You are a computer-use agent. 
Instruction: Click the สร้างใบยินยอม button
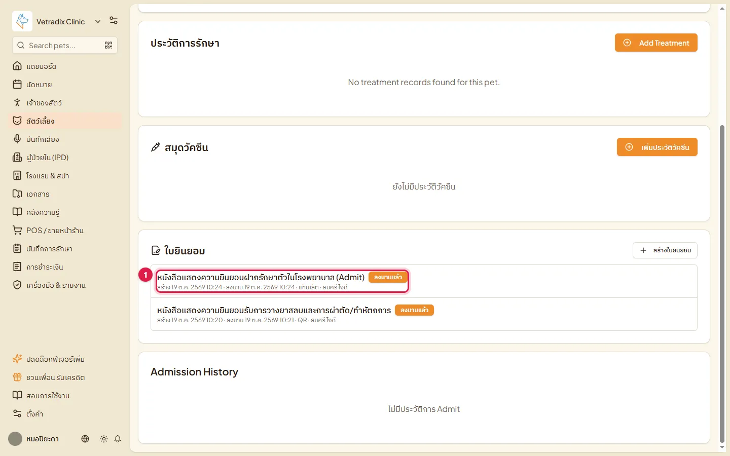(665, 250)
